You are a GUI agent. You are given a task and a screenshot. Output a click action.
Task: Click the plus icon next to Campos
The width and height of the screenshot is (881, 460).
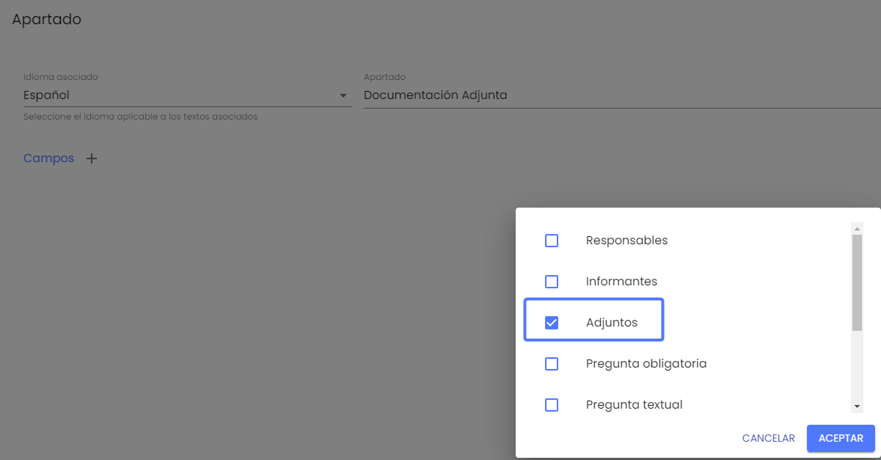(92, 158)
